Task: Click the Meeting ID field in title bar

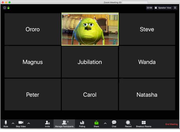Action: [135, 2]
